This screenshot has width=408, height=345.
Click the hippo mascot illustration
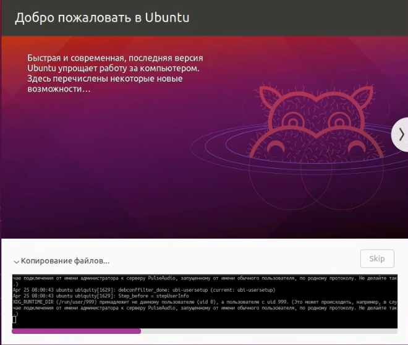coord(316,122)
